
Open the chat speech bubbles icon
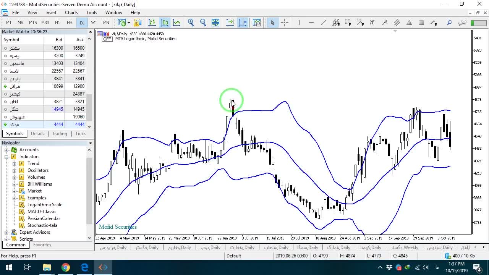(x=462, y=23)
